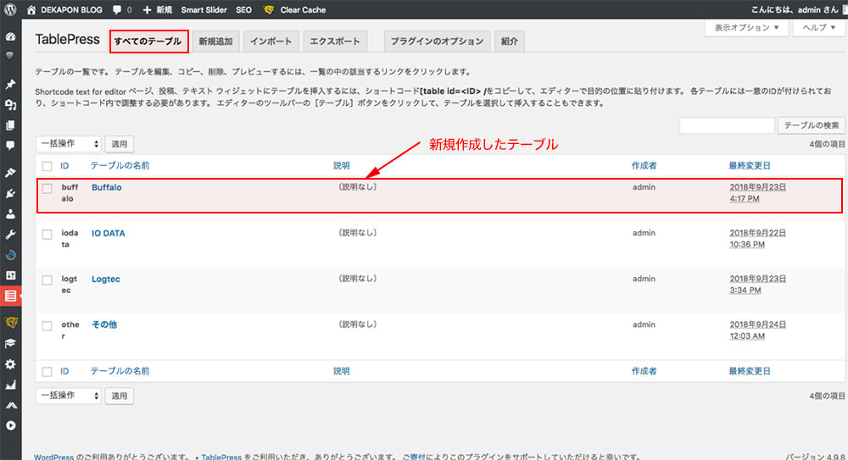The image size is (848, 460).
Task: Click the 10:36 PM date of IO DATA row
Action: tap(747, 245)
